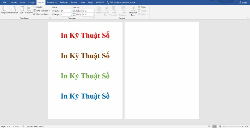The image size is (250, 128).
Task: Switch to Web Layout view
Action: click(x=220, y=126)
